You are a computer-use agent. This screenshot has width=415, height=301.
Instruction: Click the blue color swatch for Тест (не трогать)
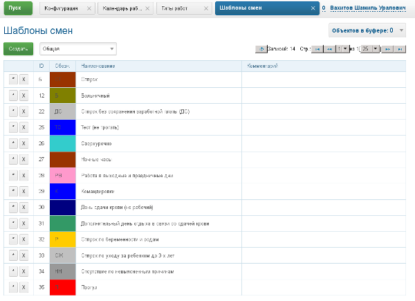coord(63,127)
